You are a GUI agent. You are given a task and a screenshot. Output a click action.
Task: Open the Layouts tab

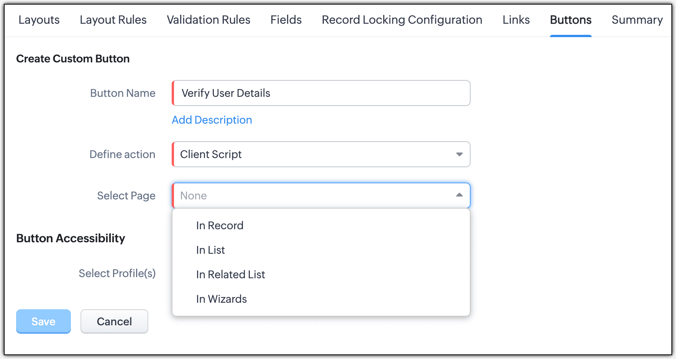coord(39,20)
